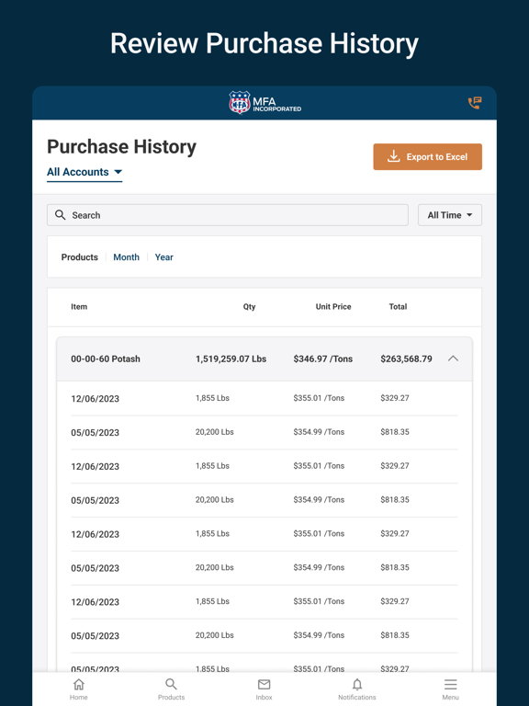Open the hamburger Menu icon
This screenshot has height=706, width=529.
tap(450, 684)
